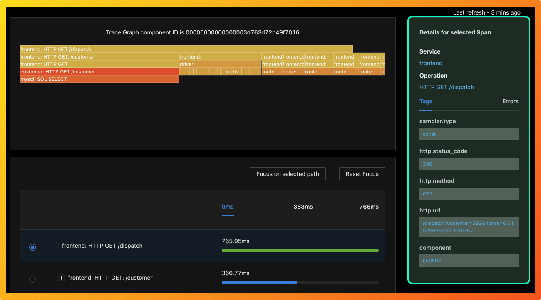Collapse the frontend: HTTP GET /dispatch row

55,246
